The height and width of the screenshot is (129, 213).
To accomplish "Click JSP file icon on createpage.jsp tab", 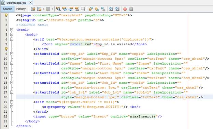I will coord(3,3).
